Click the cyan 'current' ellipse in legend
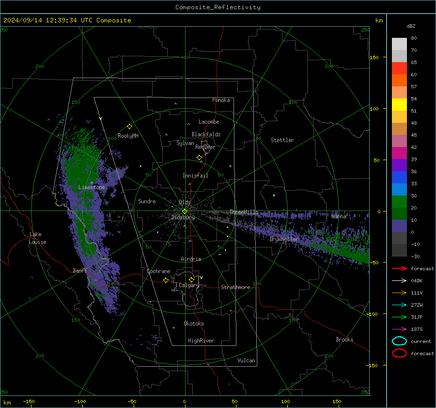Image resolution: width=436 pixels, height=408 pixels. [399, 341]
